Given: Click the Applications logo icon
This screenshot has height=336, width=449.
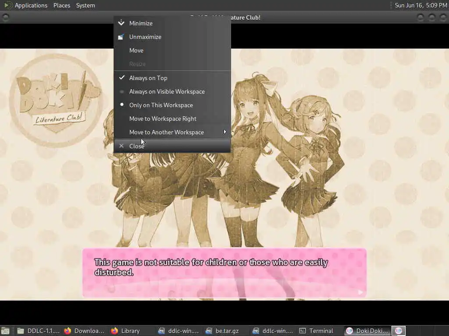Looking at the screenshot, I should [8, 5].
